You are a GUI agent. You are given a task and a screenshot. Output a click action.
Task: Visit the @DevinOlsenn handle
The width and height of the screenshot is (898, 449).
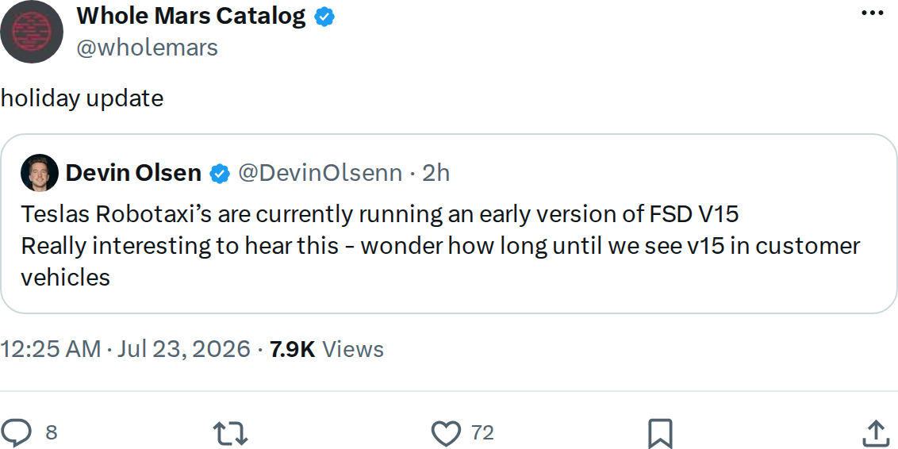(x=320, y=173)
